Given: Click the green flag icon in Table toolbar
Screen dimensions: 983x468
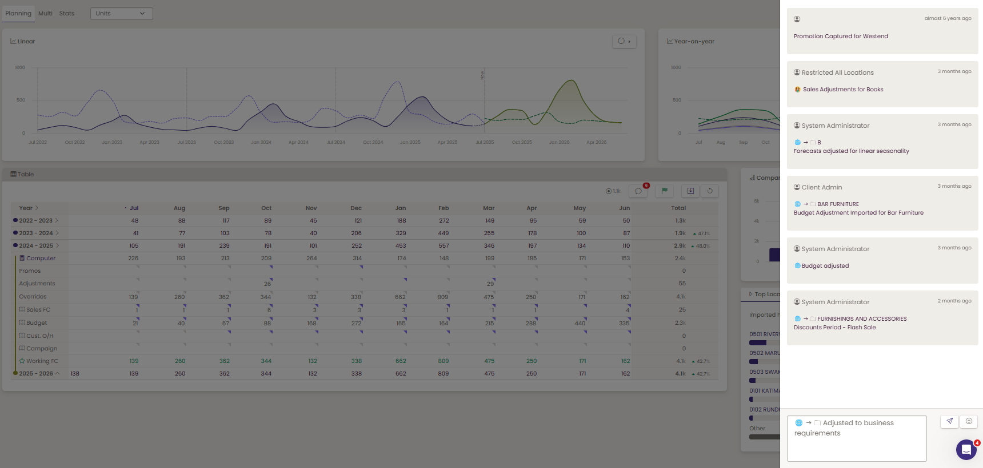Looking at the screenshot, I should [665, 191].
